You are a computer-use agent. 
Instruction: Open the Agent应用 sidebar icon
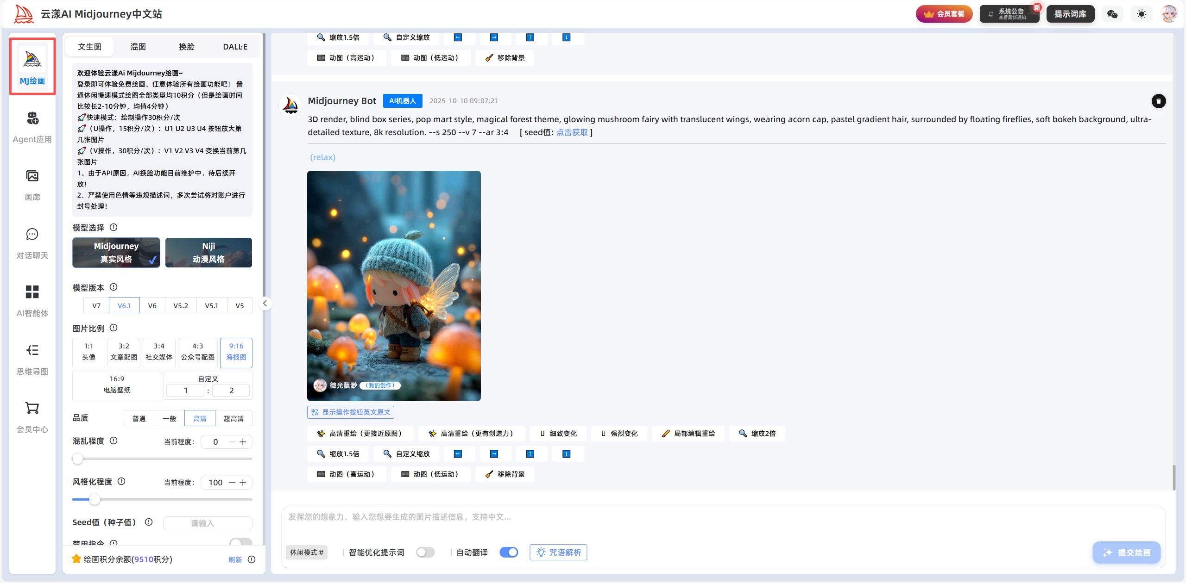[32, 119]
